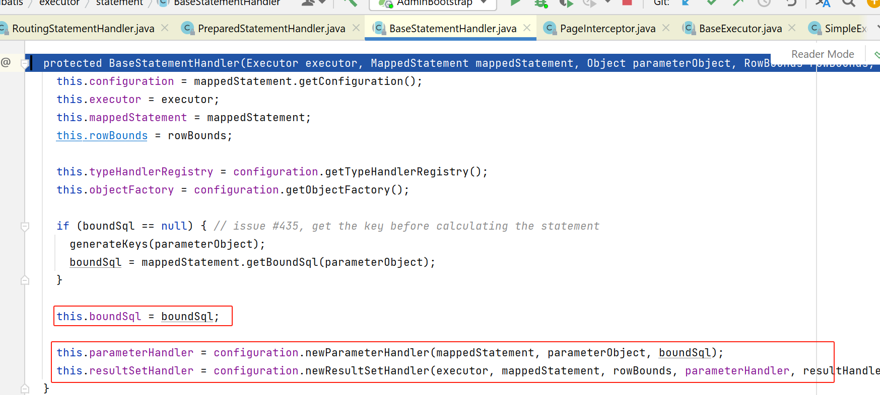This screenshot has width=880, height=395.
Task: Collapse the constructor fold marker
Action: click(x=24, y=63)
